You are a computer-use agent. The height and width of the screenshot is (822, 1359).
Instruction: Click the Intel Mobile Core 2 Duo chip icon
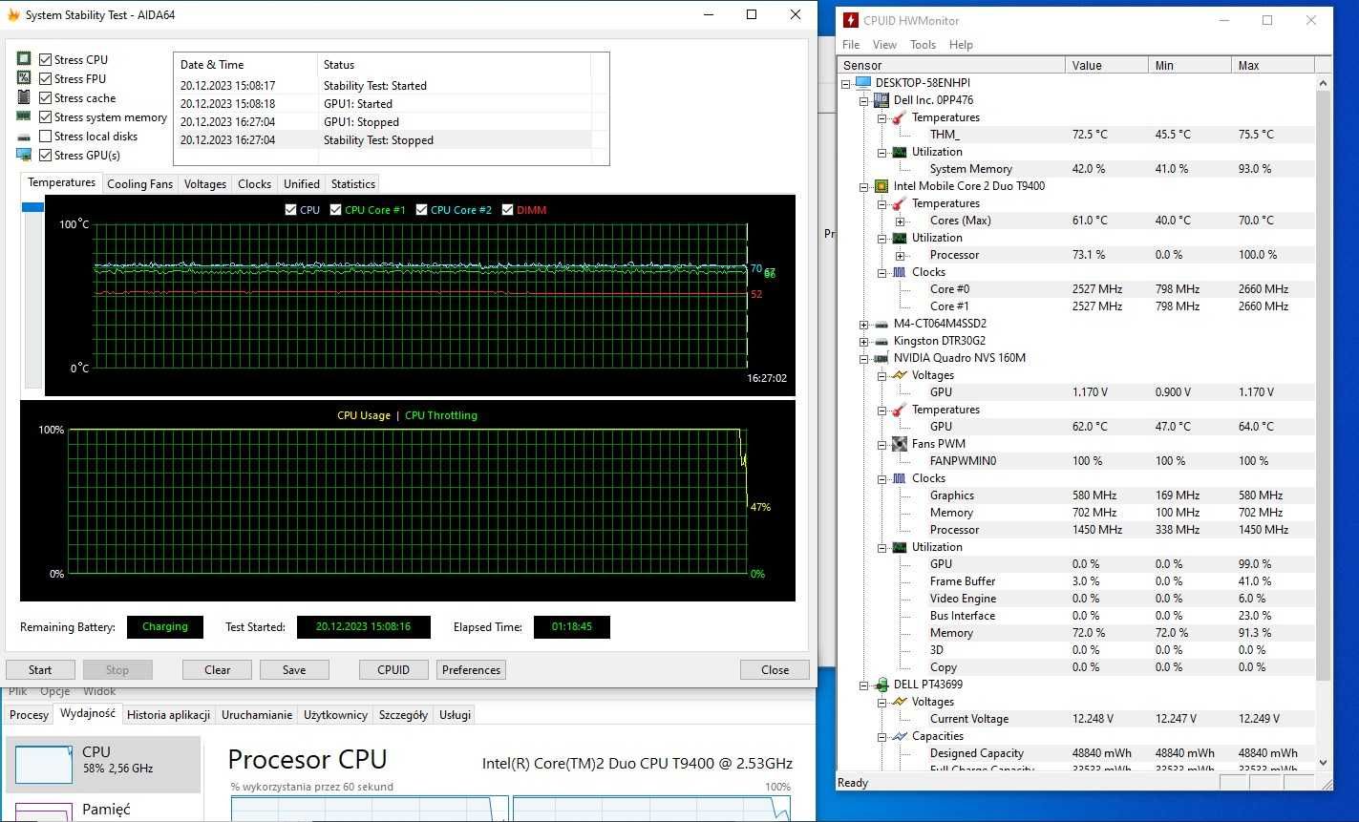[x=881, y=186]
